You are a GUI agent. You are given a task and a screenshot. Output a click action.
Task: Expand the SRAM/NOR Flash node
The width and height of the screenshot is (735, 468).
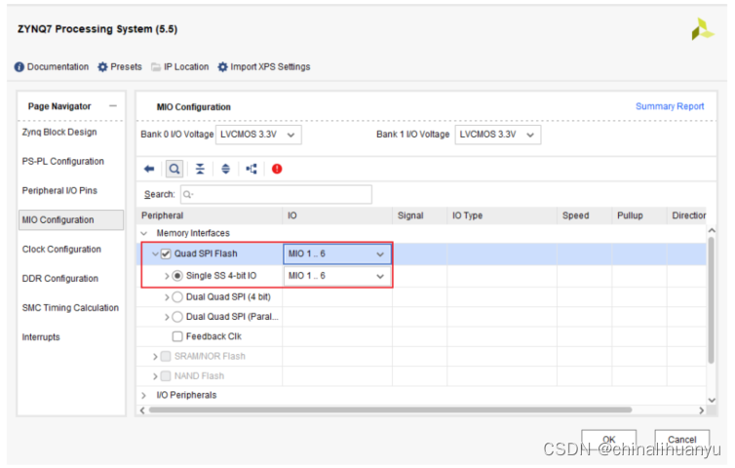pos(155,357)
